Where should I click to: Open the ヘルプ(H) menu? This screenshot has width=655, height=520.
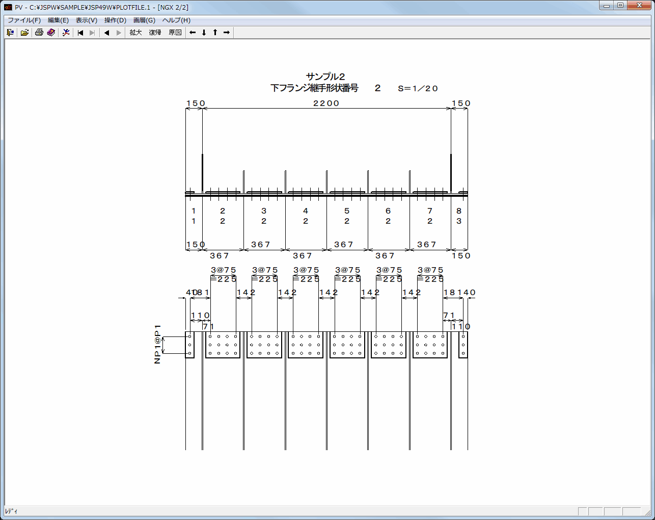(176, 20)
